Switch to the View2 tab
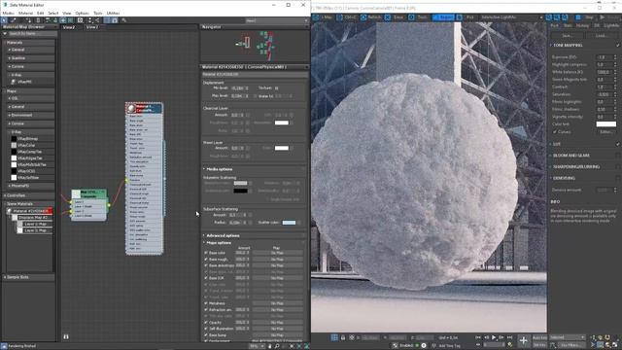Image resolution: width=622 pixels, height=350 pixels. click(69, 27)
